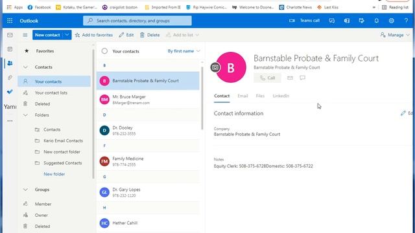Open the notifications bell icon
This screenshot has width=415, height=233.
click(x=376, y=21)
